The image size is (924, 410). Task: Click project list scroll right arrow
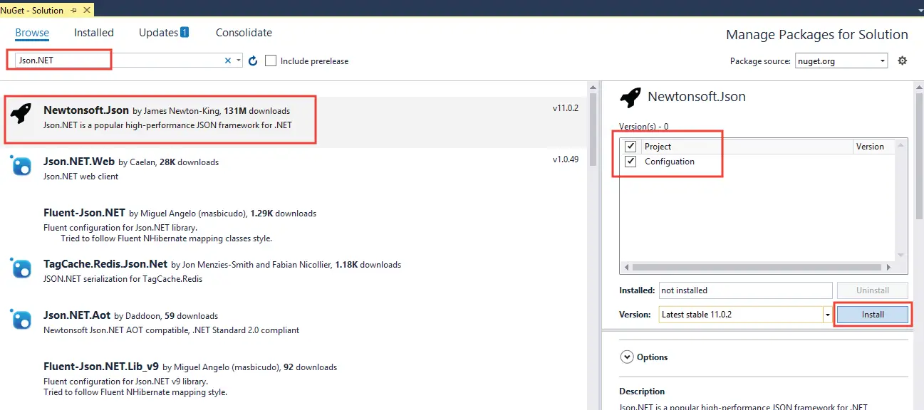(x=888, y=268)
